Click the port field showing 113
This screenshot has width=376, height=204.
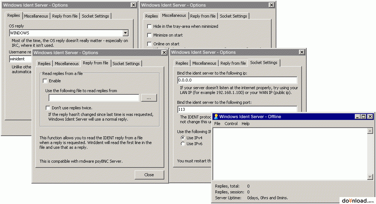[x=237, y=110]
